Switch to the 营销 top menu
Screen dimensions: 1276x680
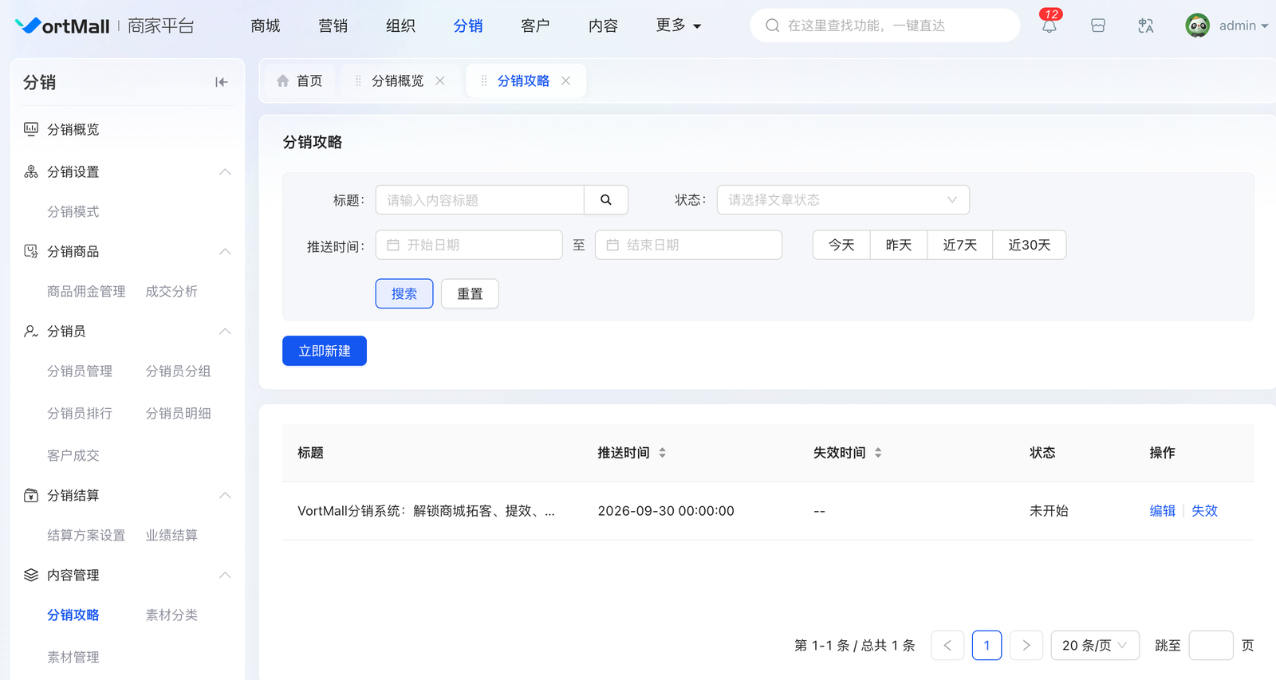333,26
